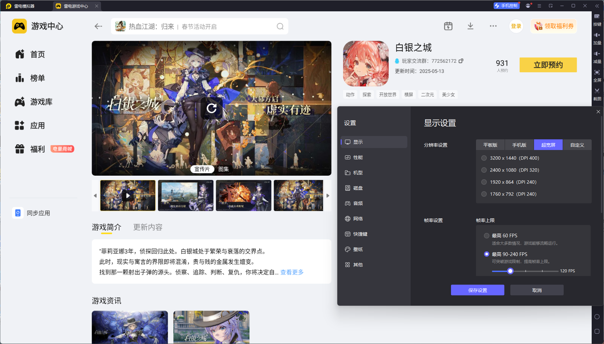Screen dimensions: 604x344
Task: Open the 快捷键 shortcut settings
Action: point(374,234)
